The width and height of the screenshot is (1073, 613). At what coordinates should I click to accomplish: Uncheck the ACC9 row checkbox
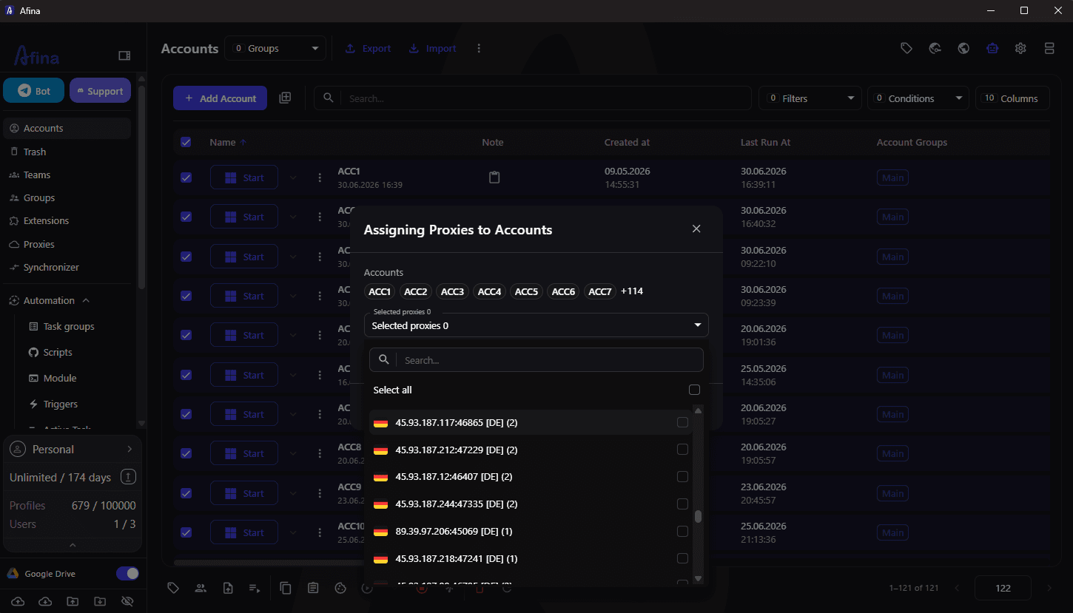point(186,493)
